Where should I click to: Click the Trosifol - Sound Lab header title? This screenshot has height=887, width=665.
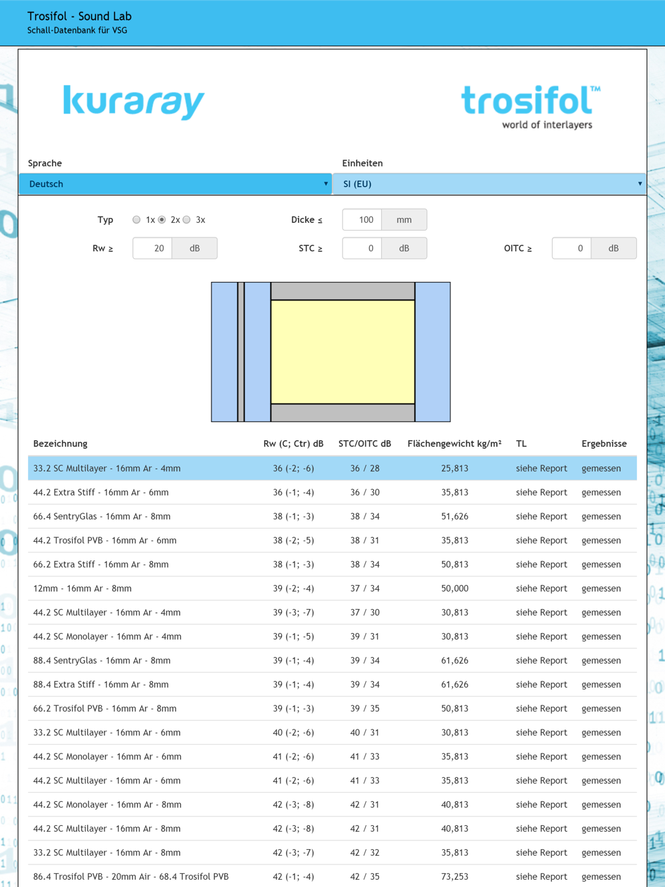(79, 16)
